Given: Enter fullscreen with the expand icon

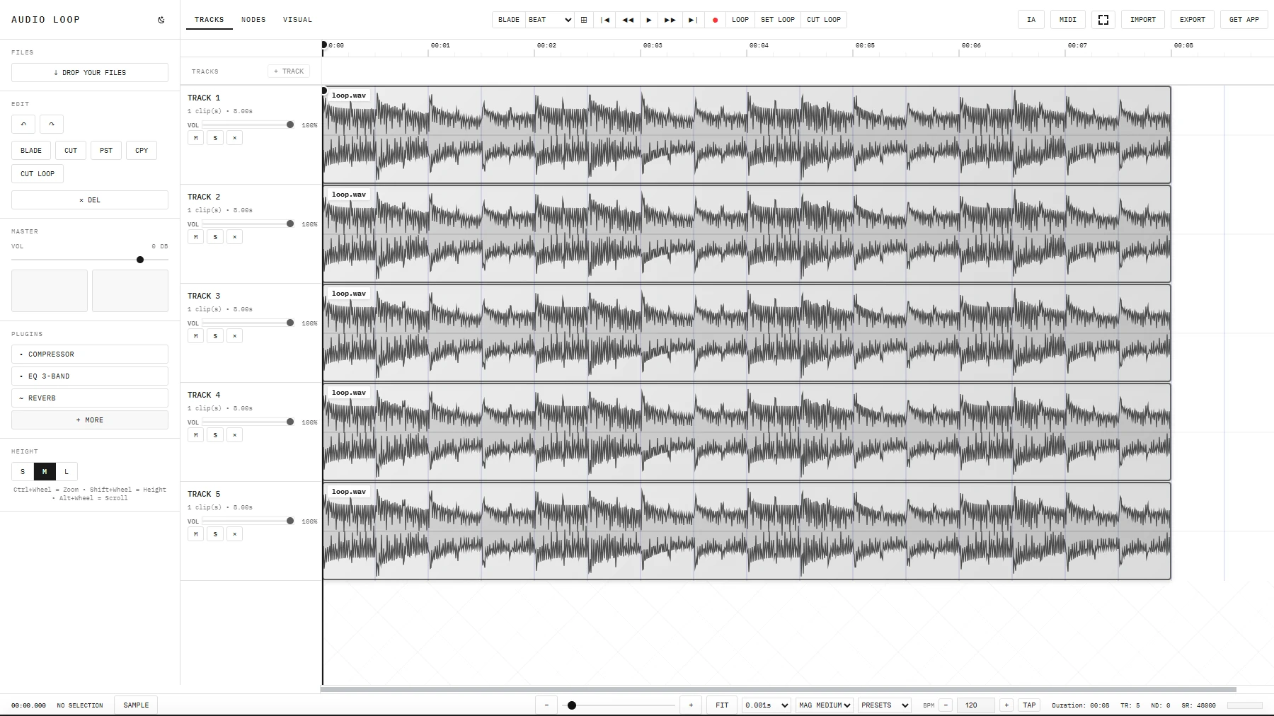Looking at the screenshot, I should click(1103, 20).
